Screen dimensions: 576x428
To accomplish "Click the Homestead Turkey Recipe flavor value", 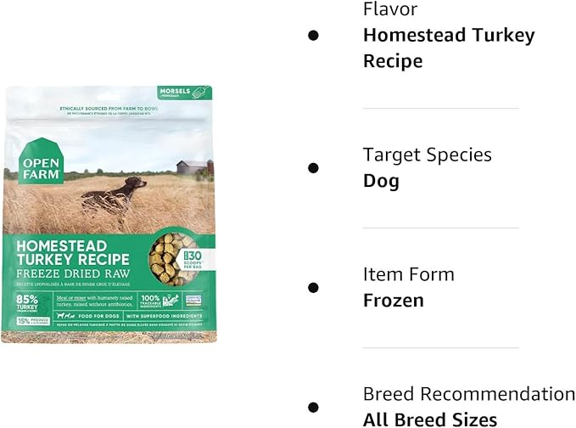I will pos(449,48).
